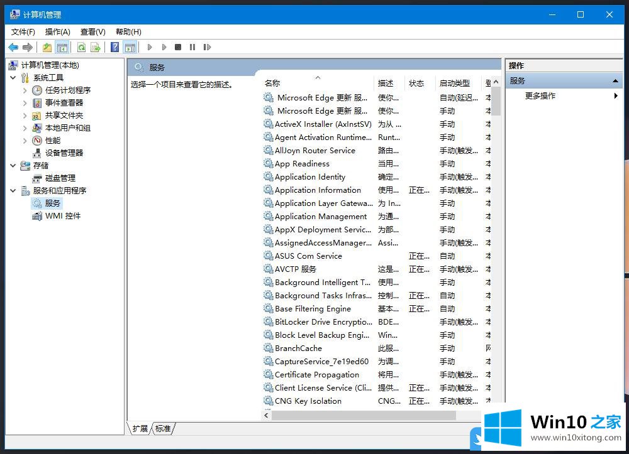Select 任务计划程序 in the tree
This screenshot has height=454, width=629.
pyautogui.click(x=68, y=90)
